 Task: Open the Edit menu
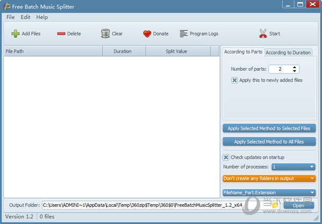pyautogui.click(x=25, y=17)
